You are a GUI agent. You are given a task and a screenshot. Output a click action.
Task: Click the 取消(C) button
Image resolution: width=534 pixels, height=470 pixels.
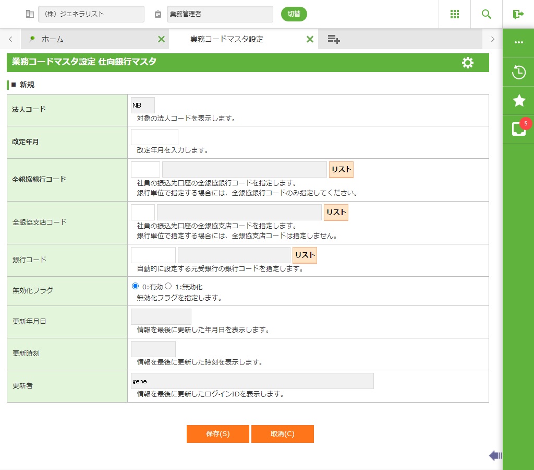click(x=282, y=434)
